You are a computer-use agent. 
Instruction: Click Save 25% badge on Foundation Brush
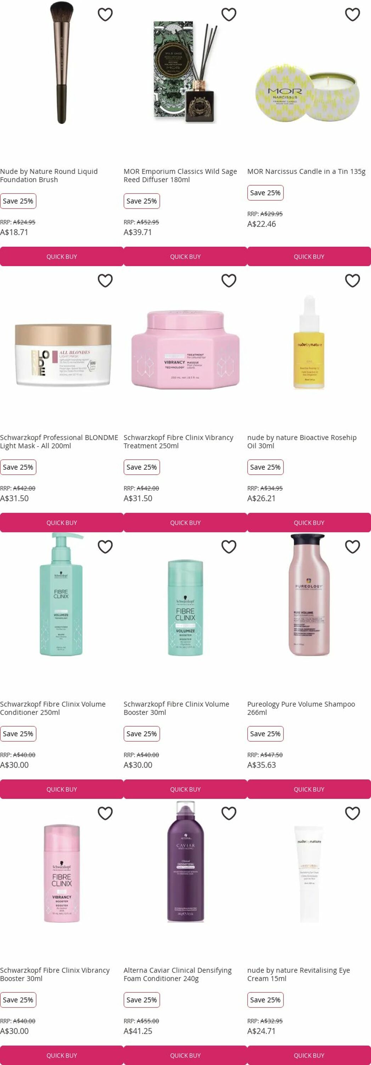[x=18, y=201]
